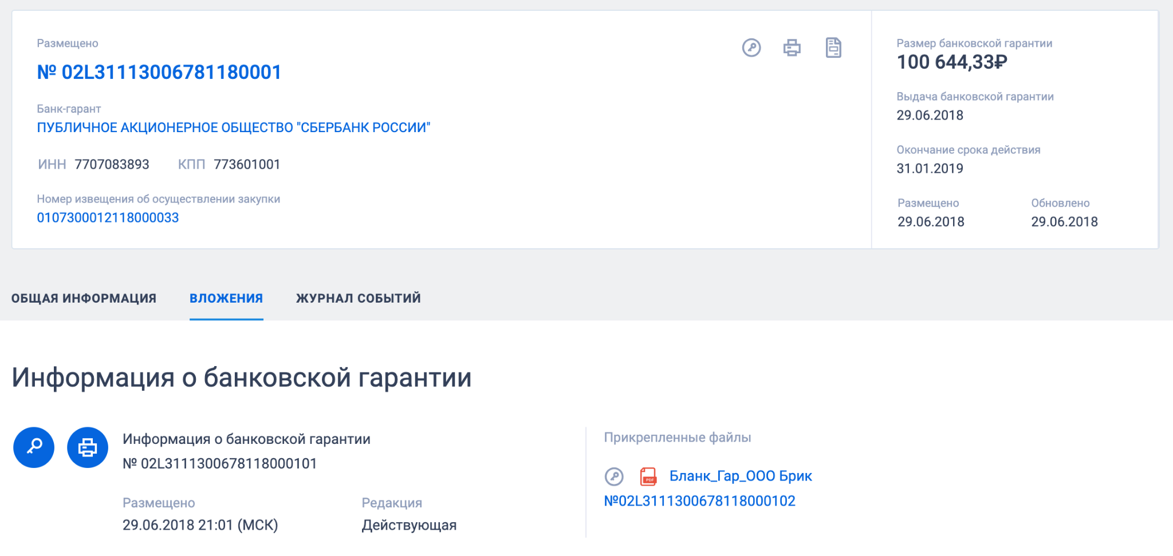Click the Редакция value Действующая
The height and width of the screenshot is (556, 1173).
pos(409,525)
